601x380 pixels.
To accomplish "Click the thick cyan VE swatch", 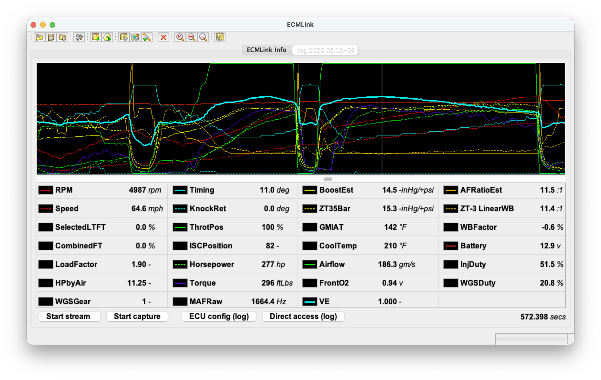I will pyautogui.click(x=310, y=302).
